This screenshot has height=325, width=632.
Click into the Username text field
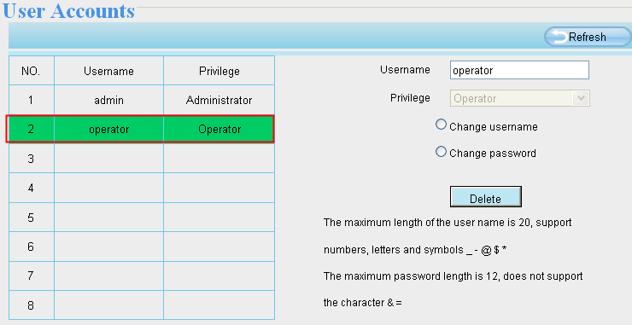tap(519, 70)
